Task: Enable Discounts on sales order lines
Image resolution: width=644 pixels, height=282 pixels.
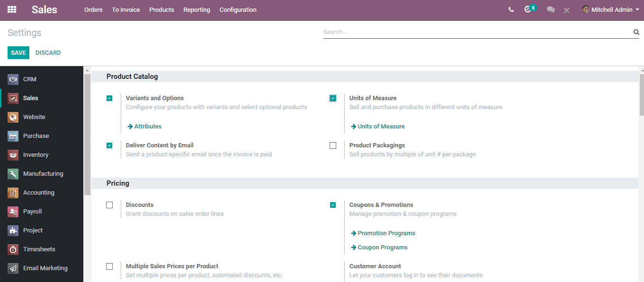Action: (x=109, y=205)
